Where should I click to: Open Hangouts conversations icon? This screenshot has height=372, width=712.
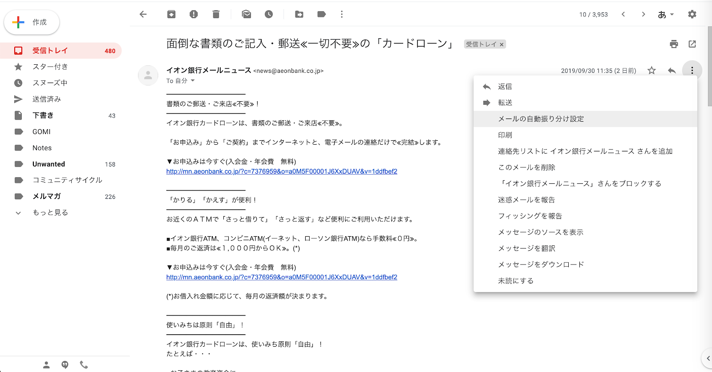tap(65, 365)
